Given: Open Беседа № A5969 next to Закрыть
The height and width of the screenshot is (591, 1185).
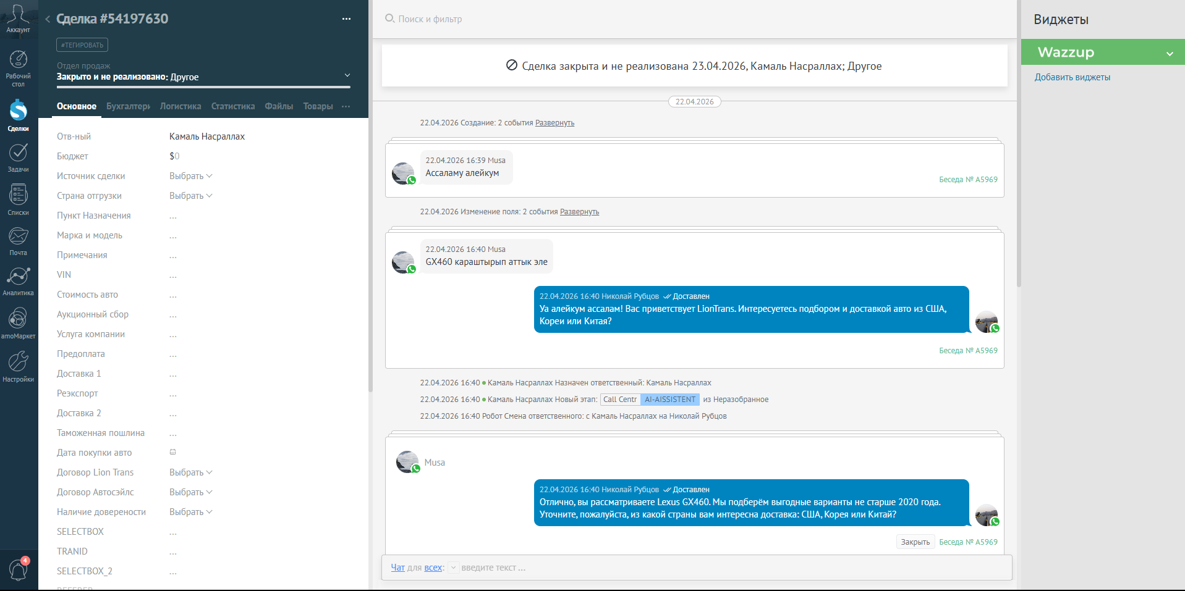Looking at the screenshot, I should 968,542.
